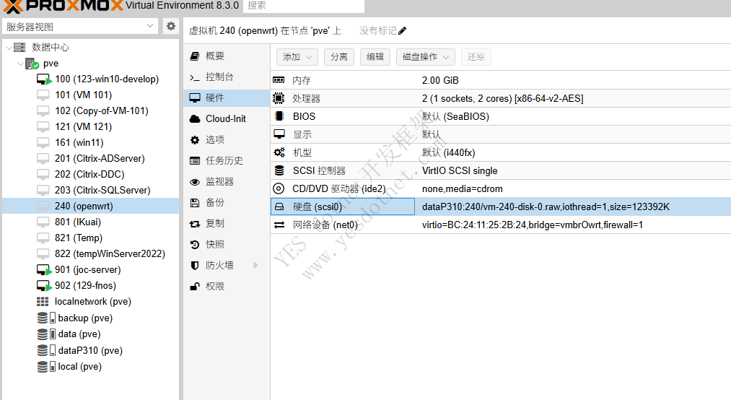Open the Cloud-Init tab

(x=227, y=119)
